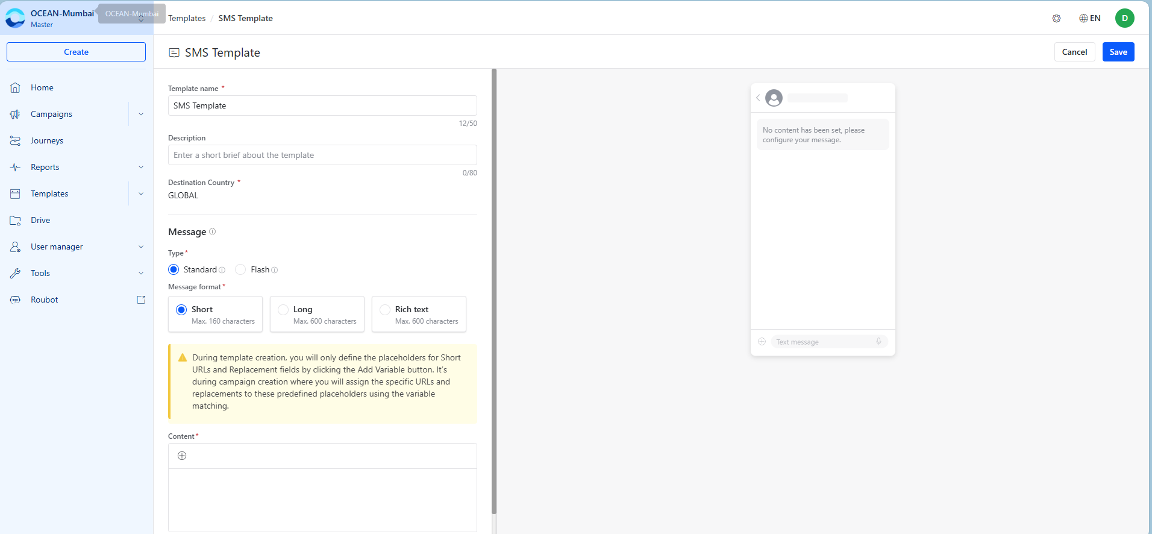The height and width of the screenshot is (534, 1152).
Task: Select the Flash message type
Action: point(240,269)
